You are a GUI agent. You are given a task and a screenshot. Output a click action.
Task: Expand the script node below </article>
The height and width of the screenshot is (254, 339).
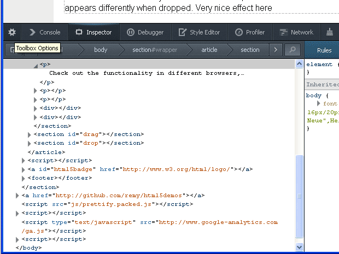pyautogui.click(x=23, y=161)
